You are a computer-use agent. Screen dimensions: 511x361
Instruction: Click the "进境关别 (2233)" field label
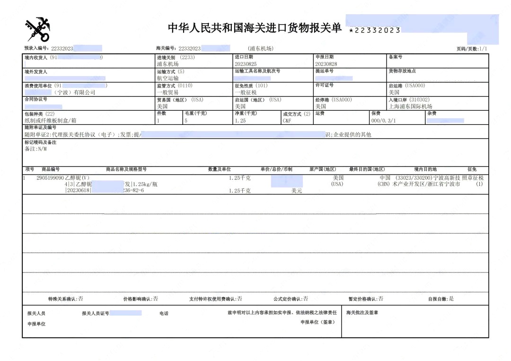(x=176, y=57)
